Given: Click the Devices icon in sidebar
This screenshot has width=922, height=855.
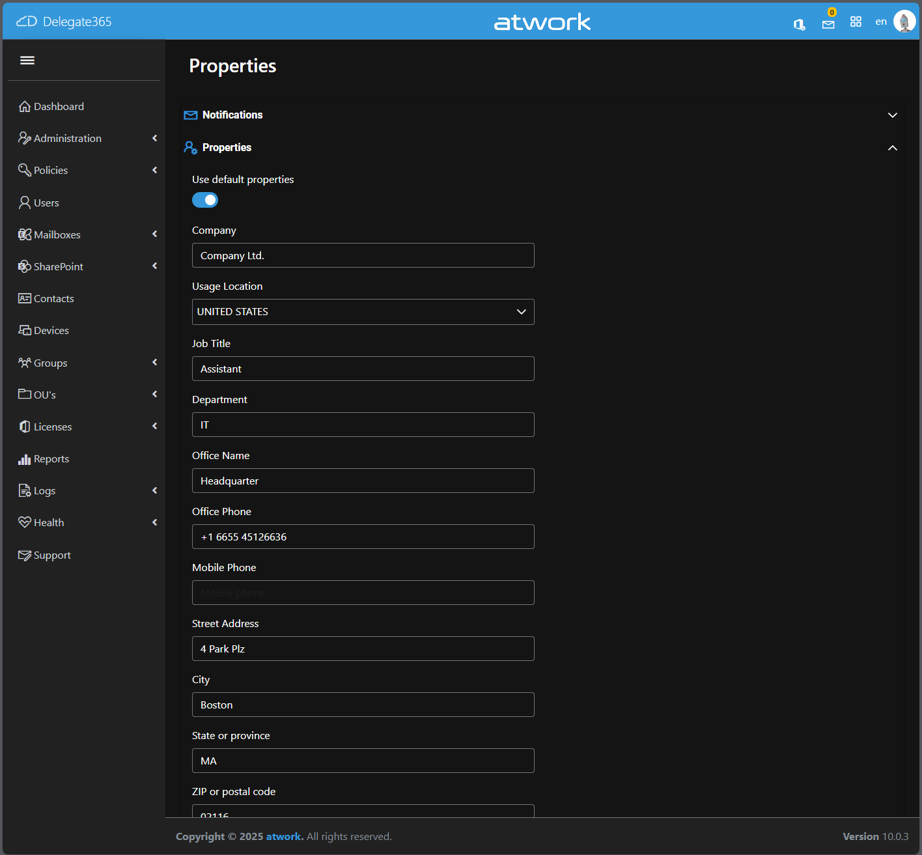Looking at the screenshot, I should pyautogui.click(x=25, y=330).
